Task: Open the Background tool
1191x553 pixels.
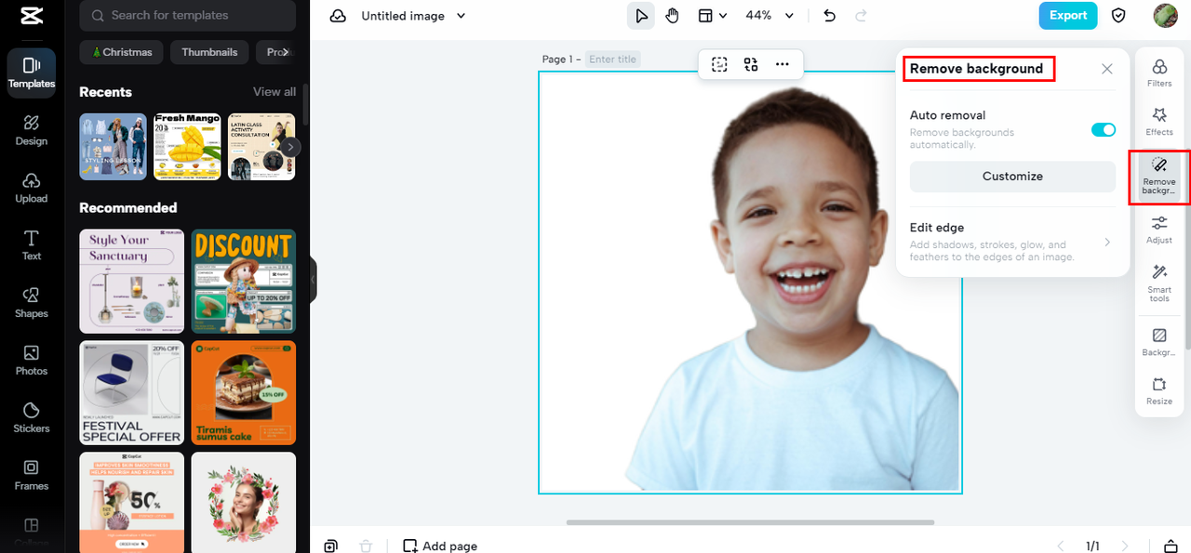Action: (x=1159, y=342)
